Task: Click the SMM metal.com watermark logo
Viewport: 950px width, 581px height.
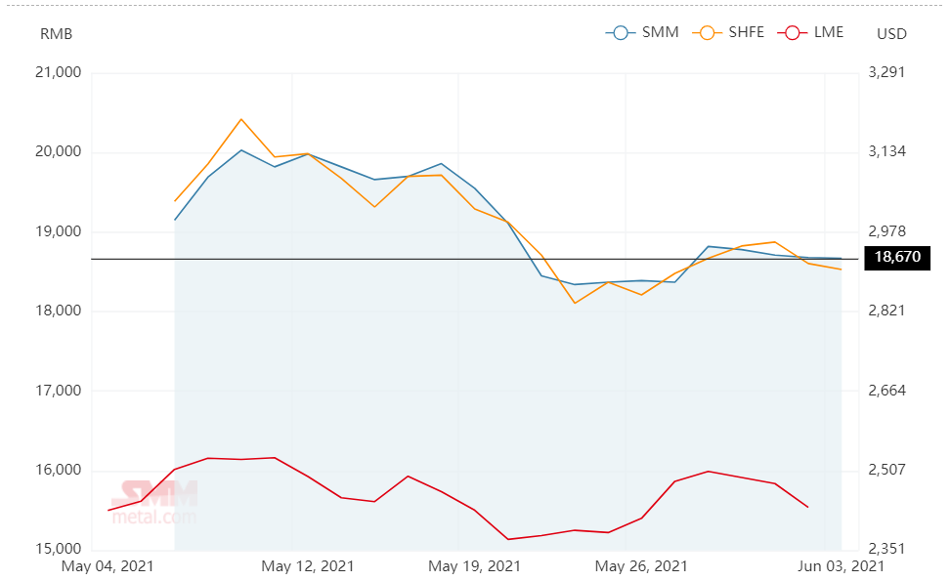Action: point(156,502)
